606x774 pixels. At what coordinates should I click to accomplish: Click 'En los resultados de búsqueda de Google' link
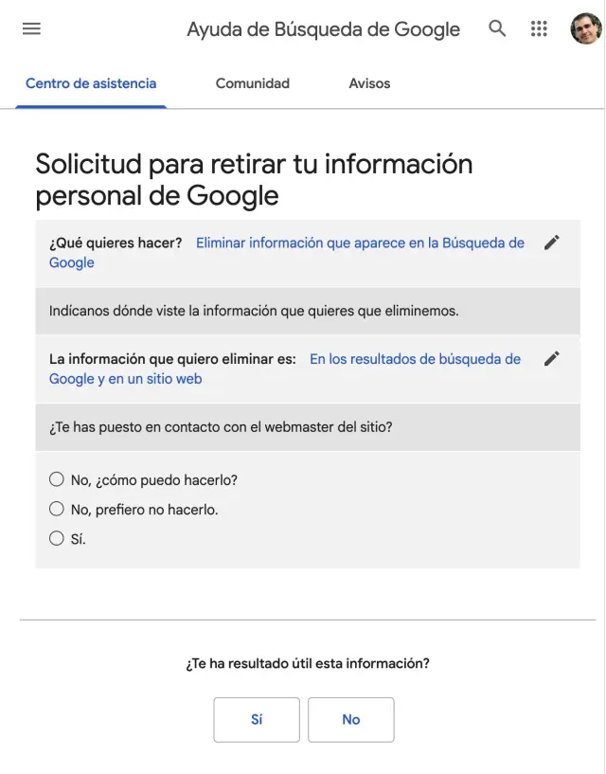[415, 359]
